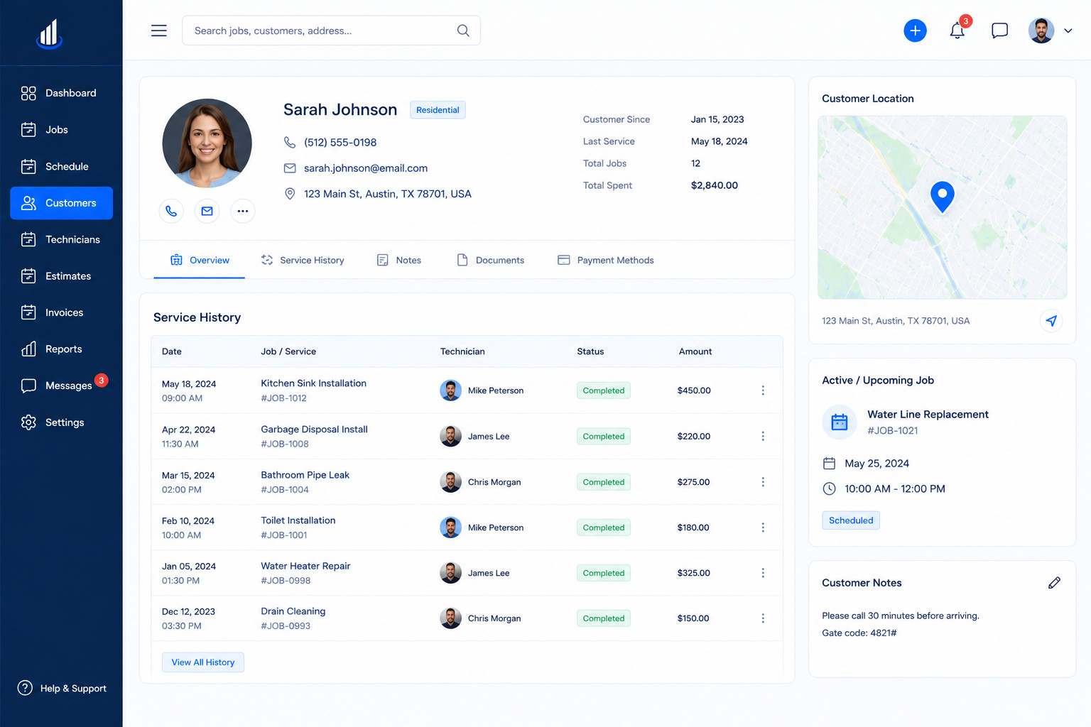Click the Technician column header

click(x=462, y=351)
